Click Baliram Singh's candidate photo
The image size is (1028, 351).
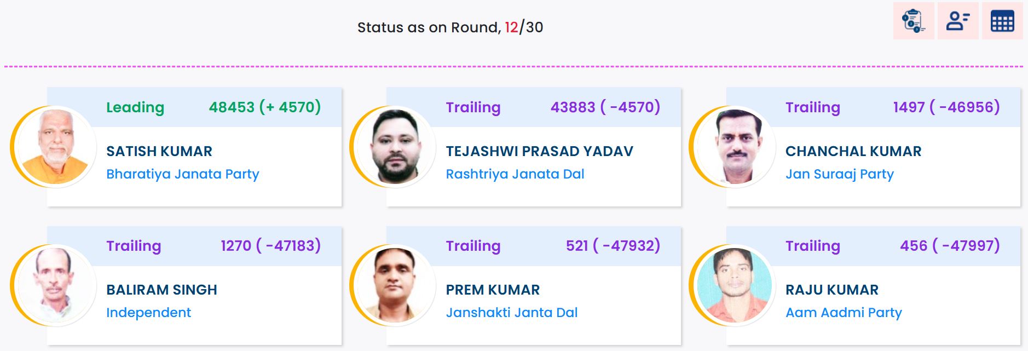[x=56, y=285]
